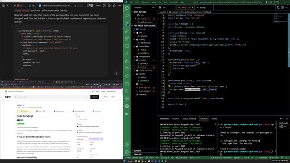
Task: Collapse the controllers folder
Action: point(144,46)
